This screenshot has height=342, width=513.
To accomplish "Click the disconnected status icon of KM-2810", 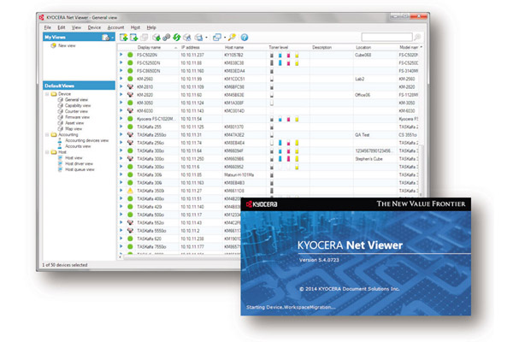I will pos(130,86).
